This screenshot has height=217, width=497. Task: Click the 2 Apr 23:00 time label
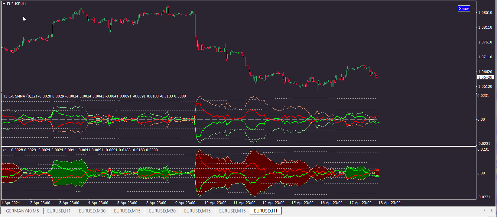pyautogui.click(x=40, y=203)
